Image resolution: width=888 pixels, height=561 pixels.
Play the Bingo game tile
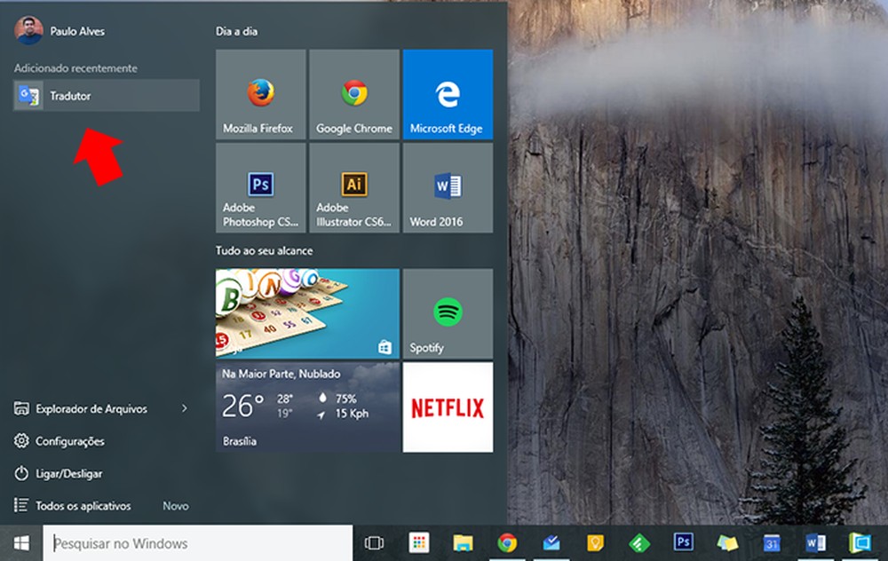306,312
